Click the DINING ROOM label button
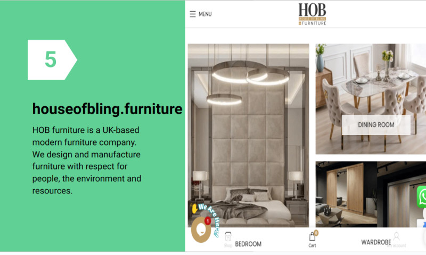Image resolution: width=426 pixels, height=255 pixels. [x=376, y=125]
